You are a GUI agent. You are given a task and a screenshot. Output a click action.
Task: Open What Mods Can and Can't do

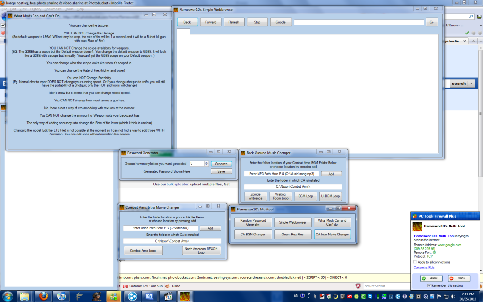pyautogui.click(x=333, y=222)
